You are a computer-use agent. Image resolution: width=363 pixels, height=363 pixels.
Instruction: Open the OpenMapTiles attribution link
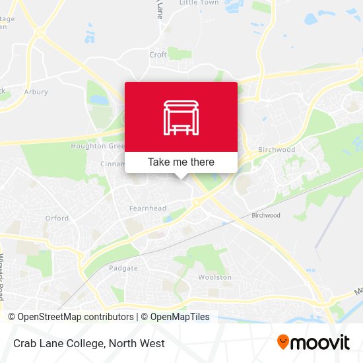pyautogui.click(x=176, y=317)
